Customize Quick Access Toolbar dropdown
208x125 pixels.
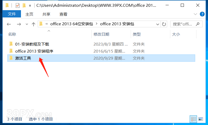click(30, 6)
